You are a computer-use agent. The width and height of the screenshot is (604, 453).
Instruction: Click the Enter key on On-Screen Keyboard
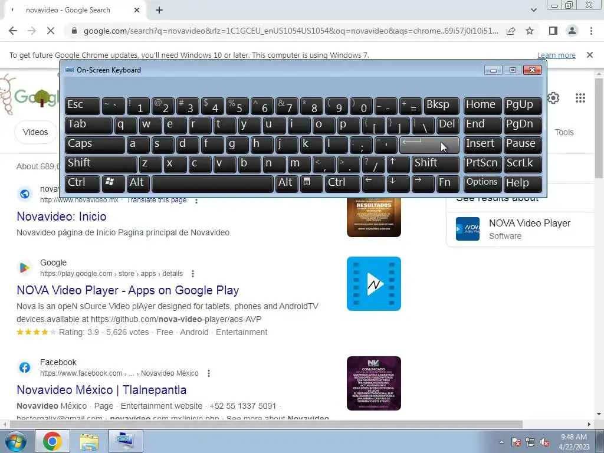click(429, 145)
